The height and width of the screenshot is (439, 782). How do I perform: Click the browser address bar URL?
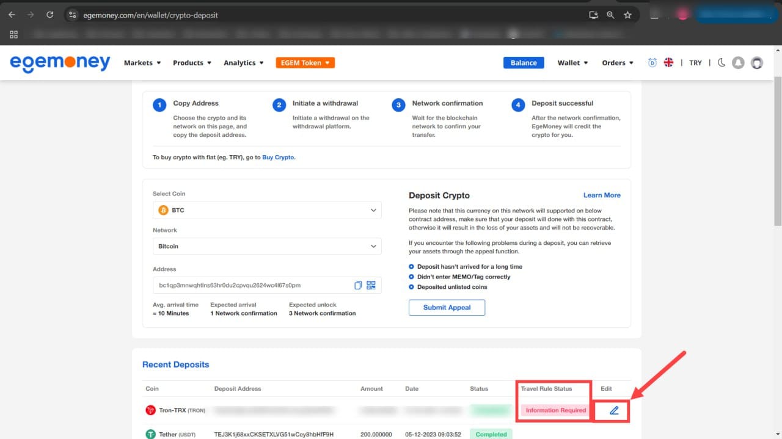[150, 15]
